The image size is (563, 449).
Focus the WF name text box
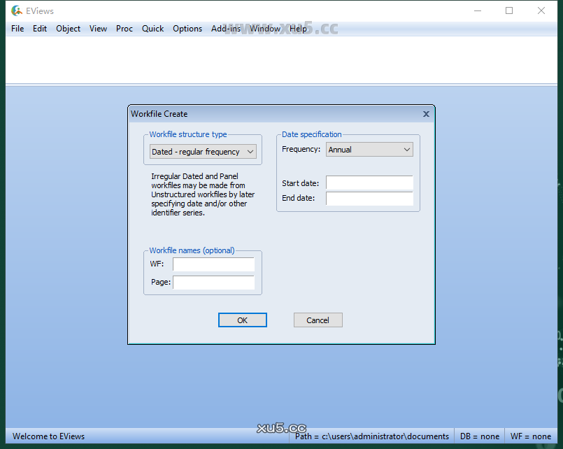(213, 264)
